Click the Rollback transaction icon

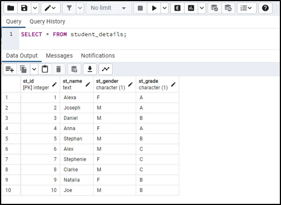coord(228,8)
